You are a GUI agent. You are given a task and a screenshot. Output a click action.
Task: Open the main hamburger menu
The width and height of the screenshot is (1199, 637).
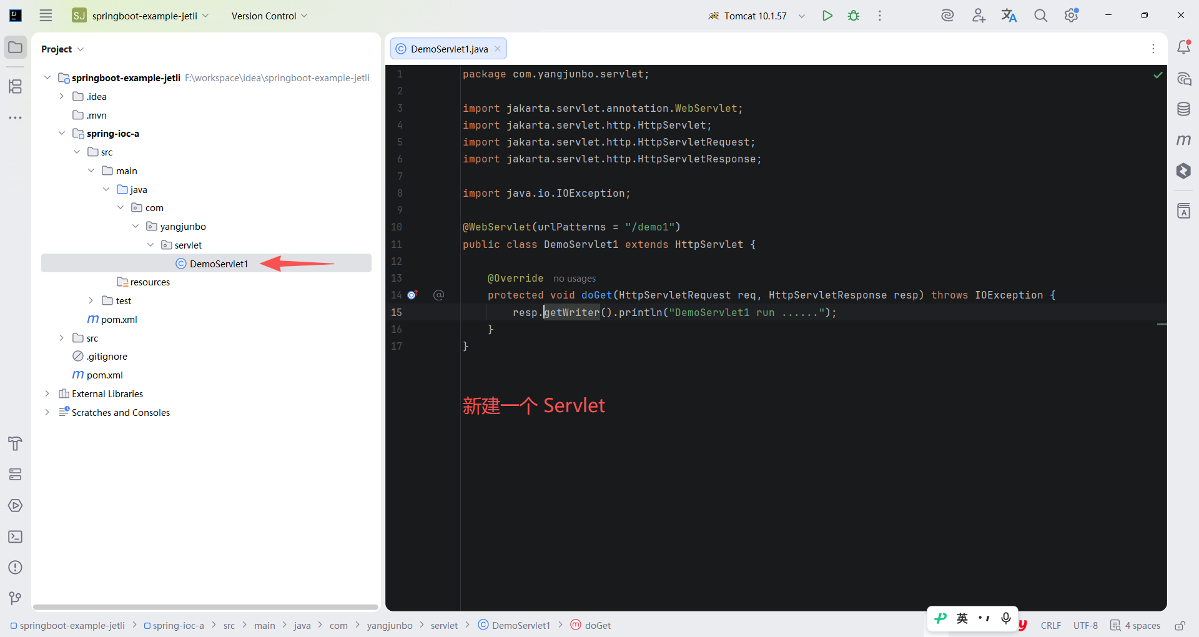(x=46, y=16)
